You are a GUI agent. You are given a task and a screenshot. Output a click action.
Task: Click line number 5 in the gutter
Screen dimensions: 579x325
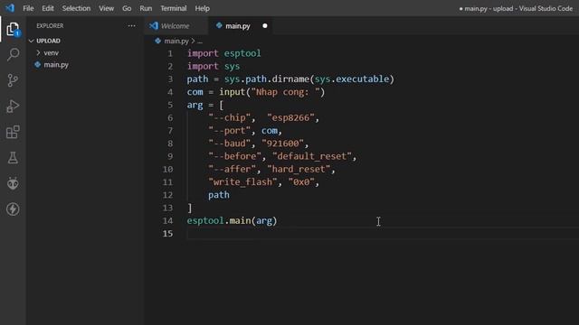(x=170, y=105)
